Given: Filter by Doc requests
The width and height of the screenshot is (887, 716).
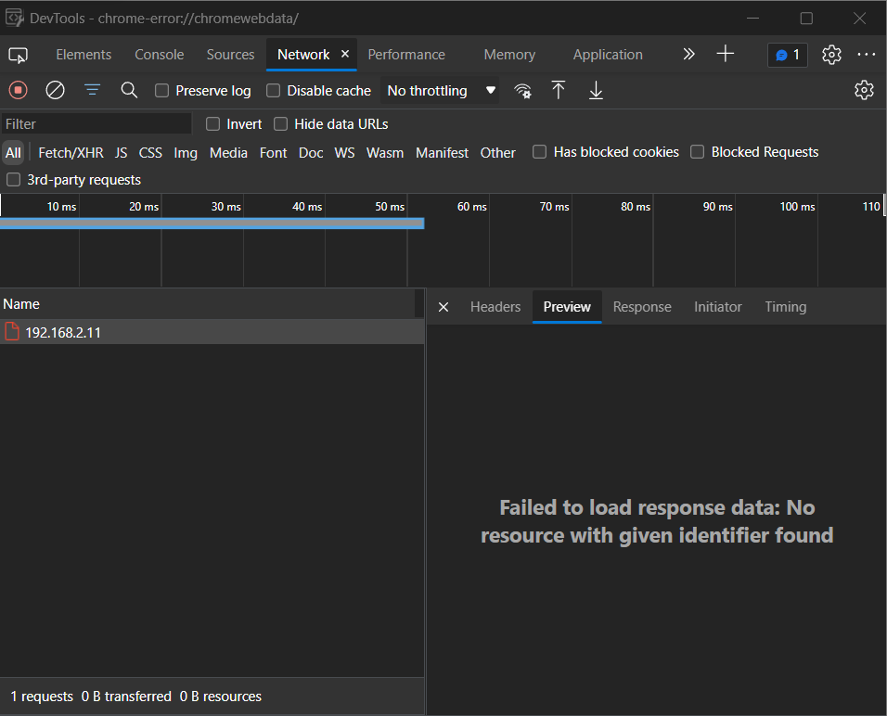Looking at the screenshot, I should coord(311,153).
